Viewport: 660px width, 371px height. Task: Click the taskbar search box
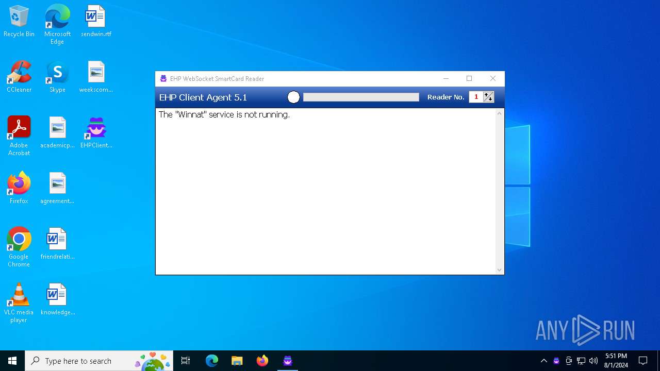100,361
